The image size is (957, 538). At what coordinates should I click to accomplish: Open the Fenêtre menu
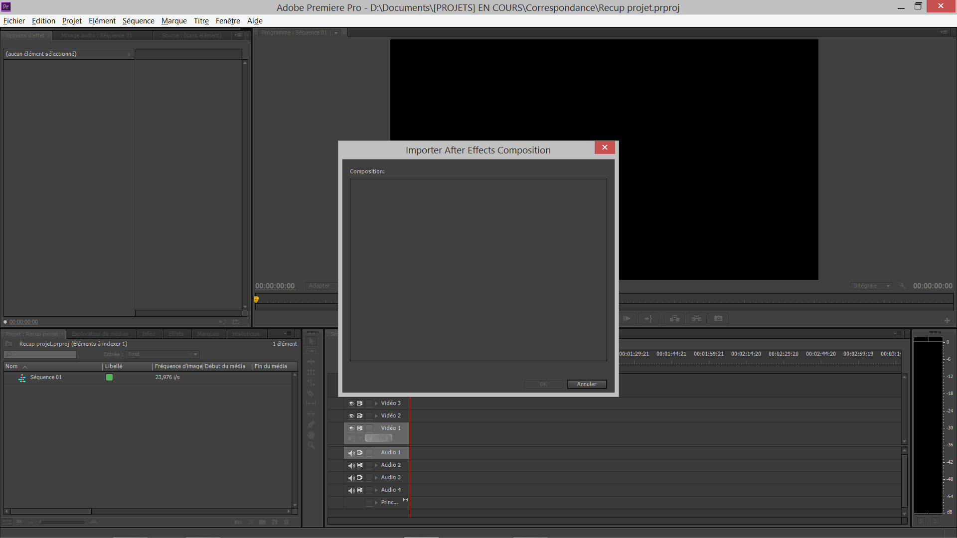click(x=228, y=21)
